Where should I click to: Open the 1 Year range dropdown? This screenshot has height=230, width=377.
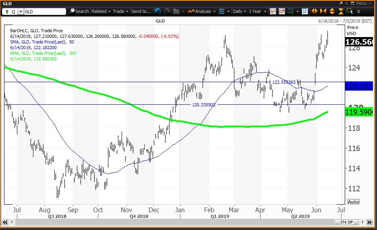point(257,11)
